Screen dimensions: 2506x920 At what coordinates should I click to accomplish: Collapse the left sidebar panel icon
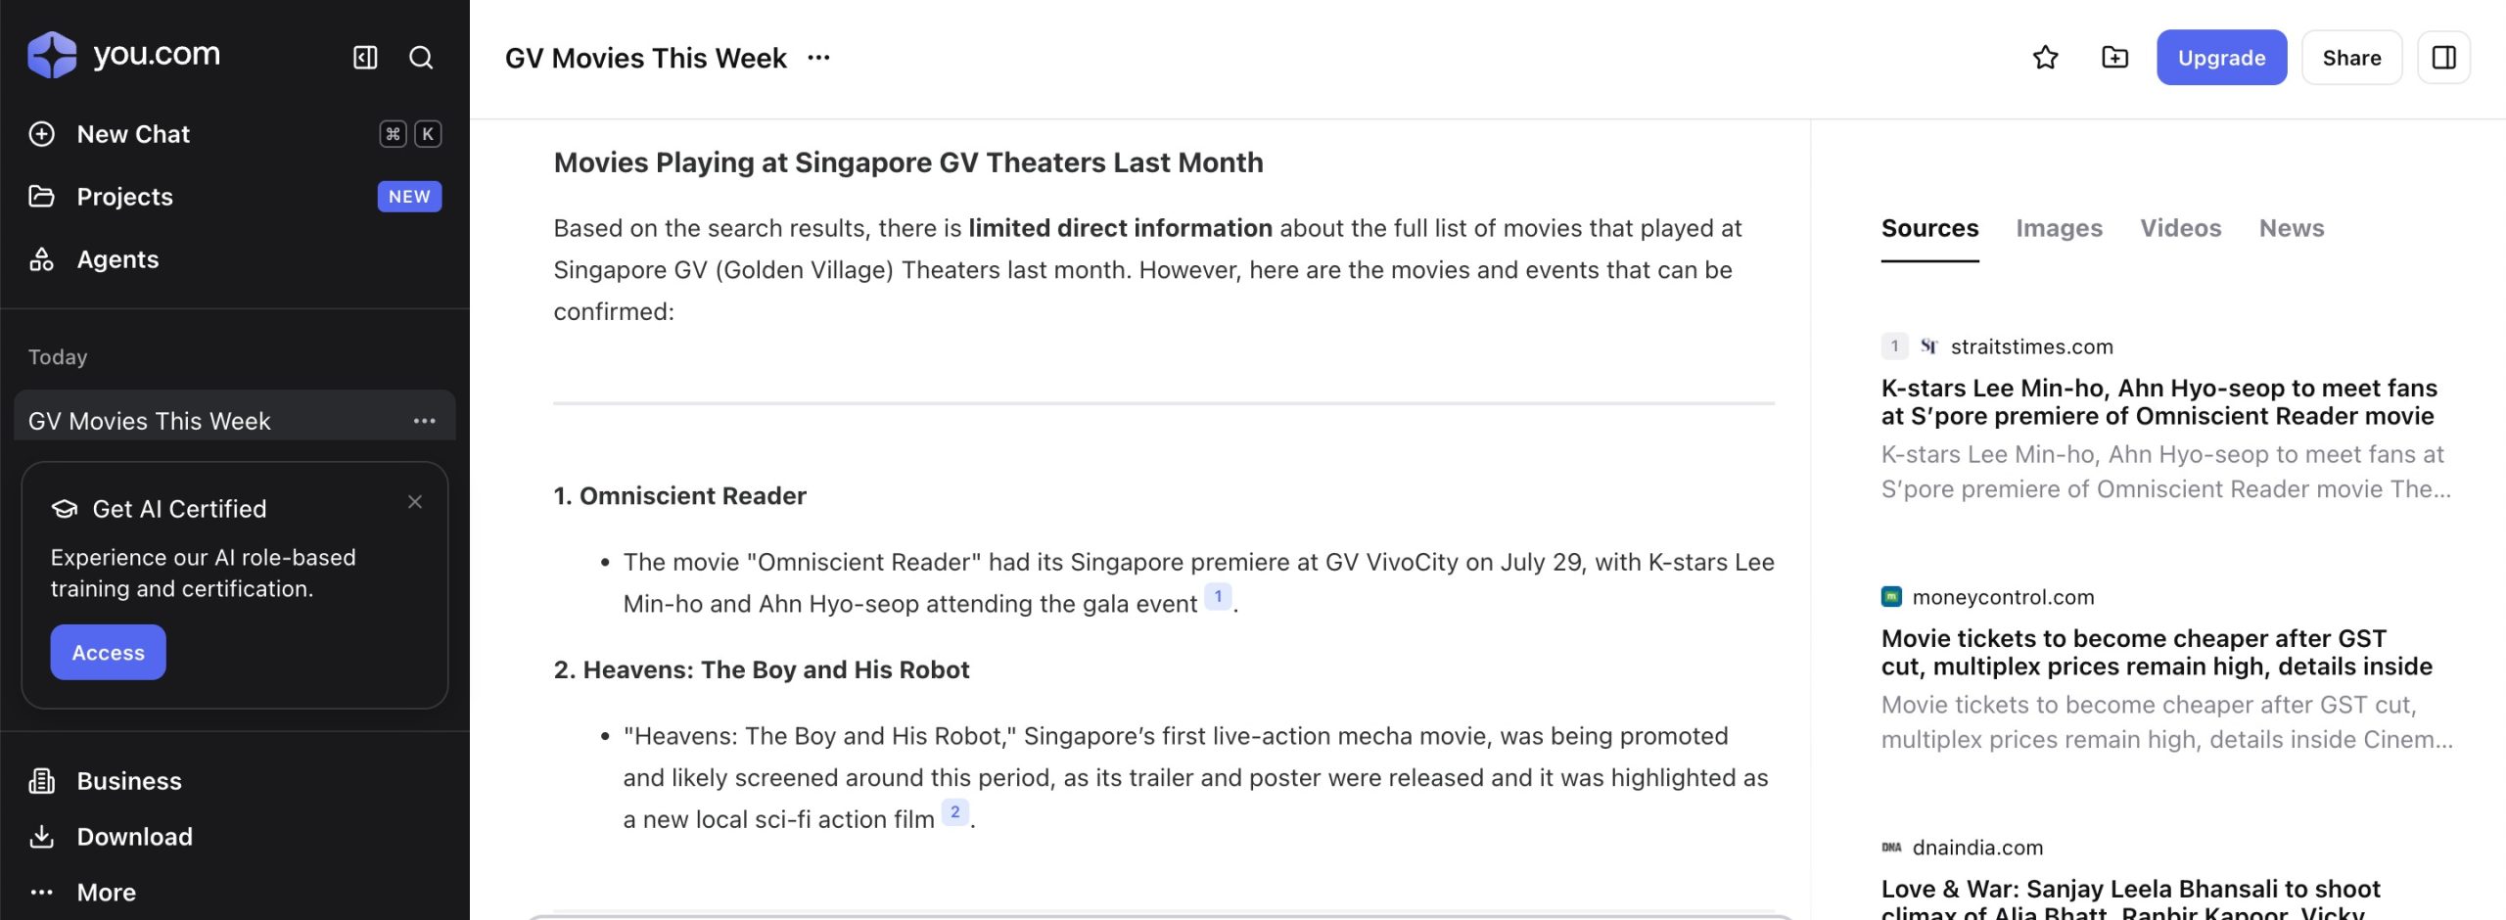(x=365, y=58)
